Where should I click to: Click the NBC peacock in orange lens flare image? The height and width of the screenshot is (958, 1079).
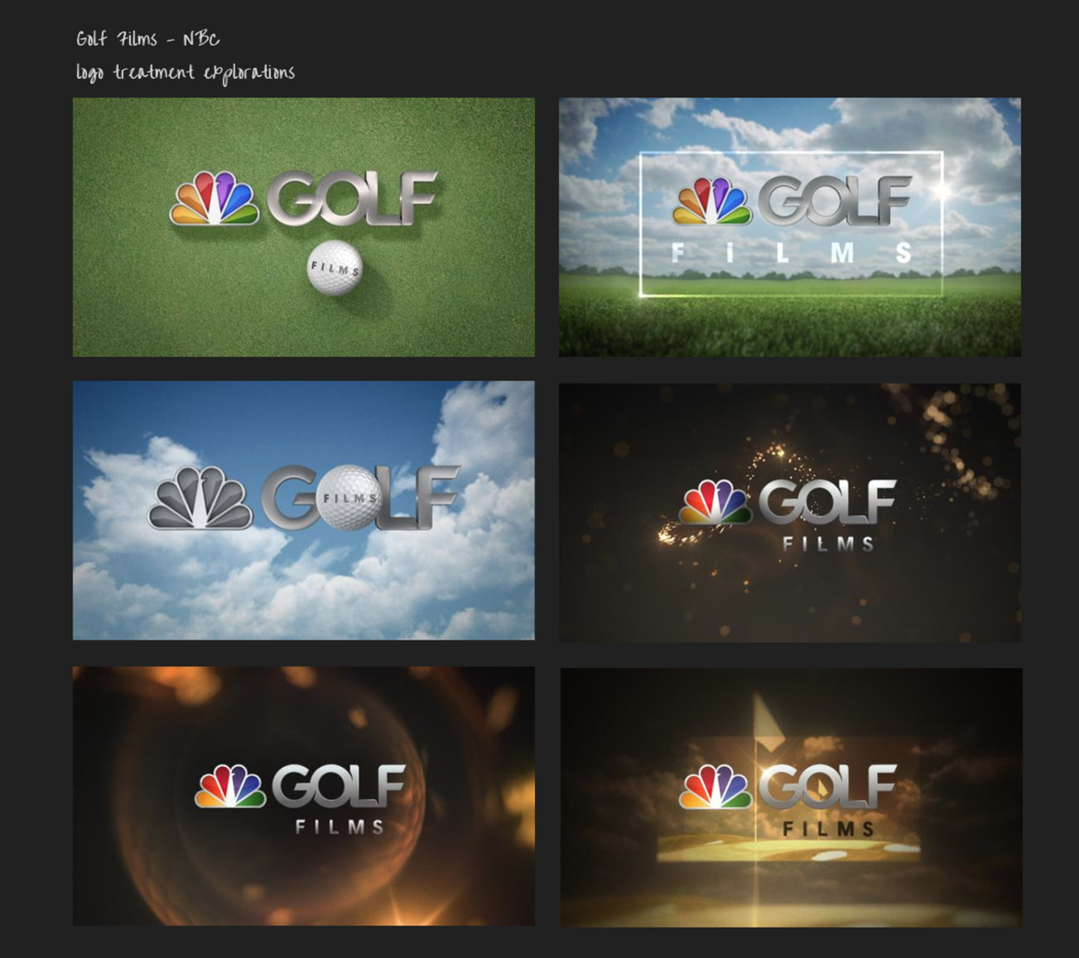pos(230,786)
